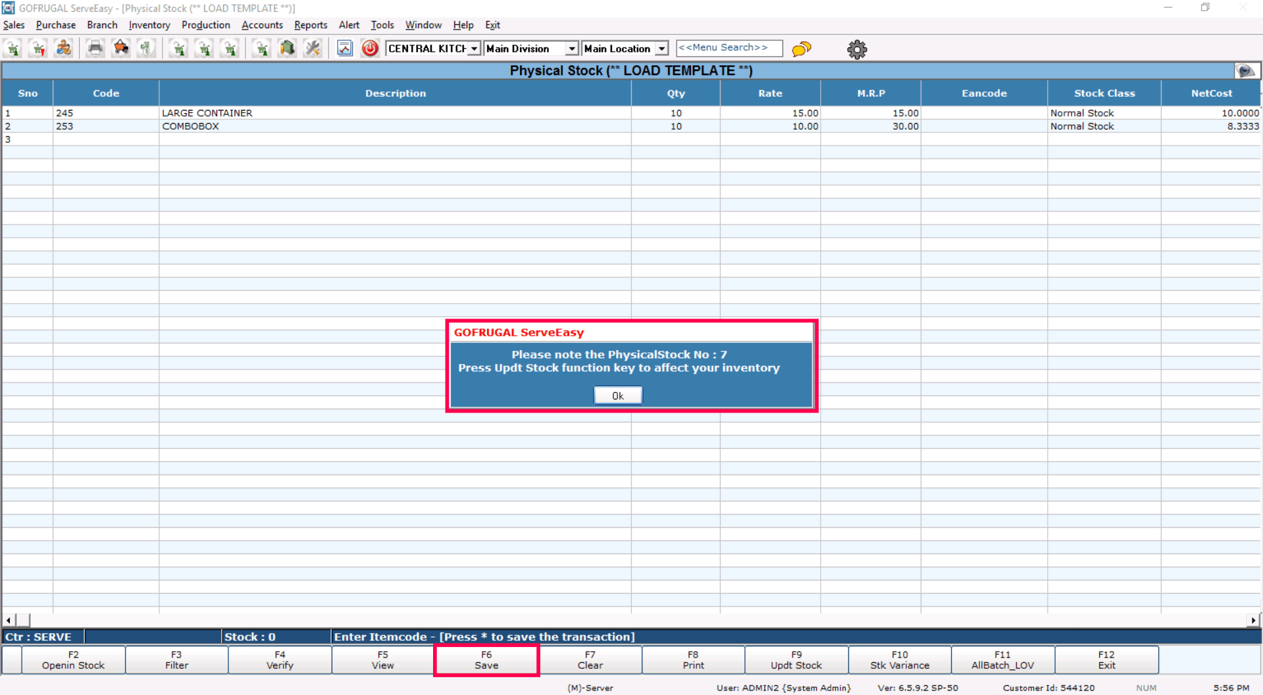Open the Reports menu
1263x695 pixels.
(311, 25)
